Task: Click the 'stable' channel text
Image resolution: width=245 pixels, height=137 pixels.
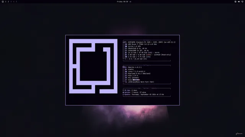Action: 131,69
